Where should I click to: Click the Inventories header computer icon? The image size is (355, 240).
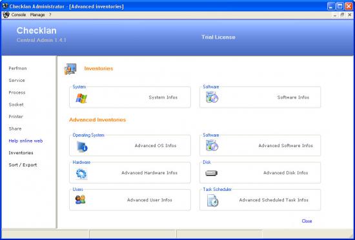click(x=70, y=69)
